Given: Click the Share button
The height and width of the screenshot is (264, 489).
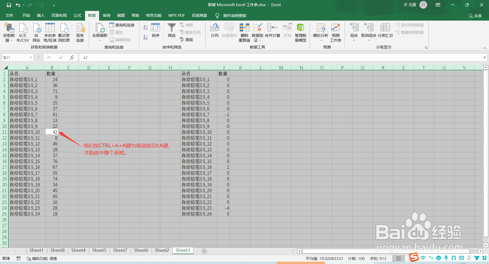Looking at the screenshot, I should click(x=475, y=16).
